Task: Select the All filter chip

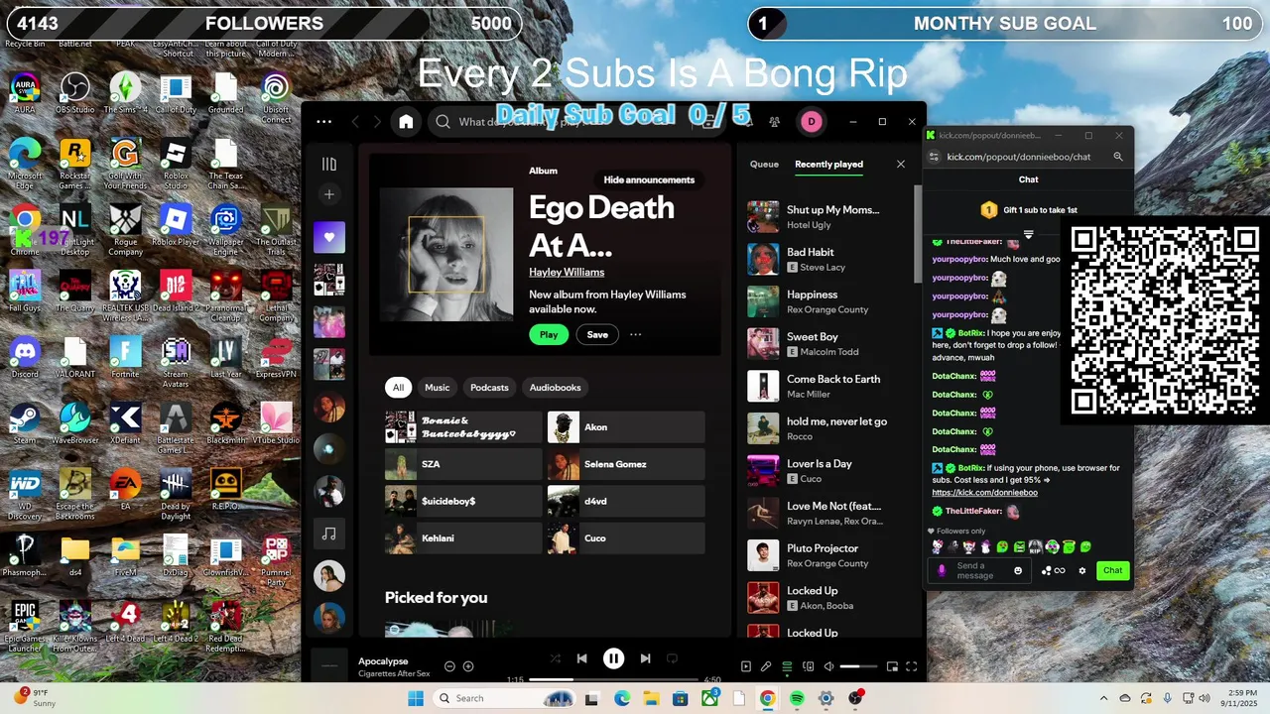Action: [x=398, y=388]
